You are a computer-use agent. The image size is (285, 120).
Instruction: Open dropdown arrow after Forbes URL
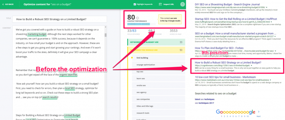[x=276, y=51]
